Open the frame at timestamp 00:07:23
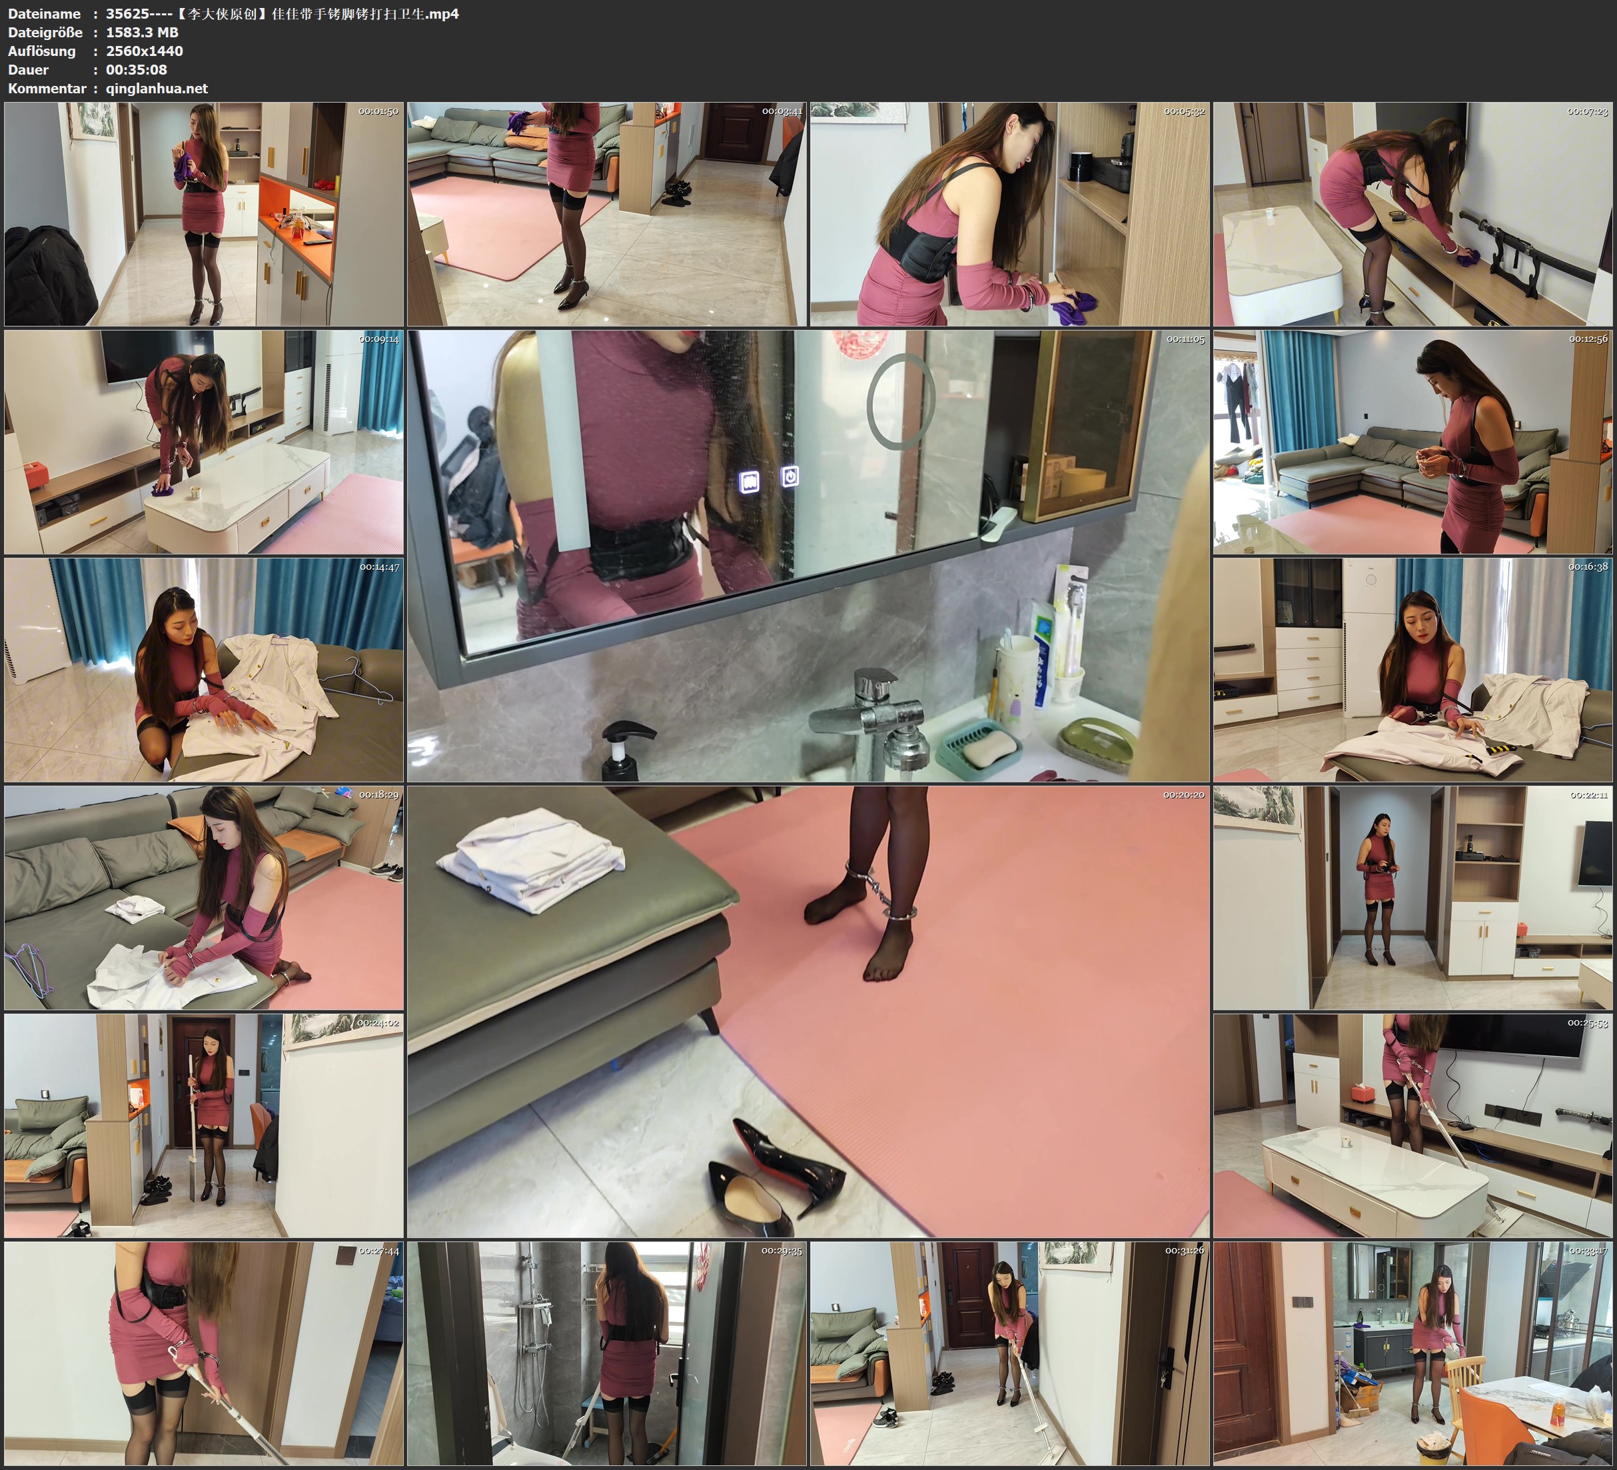This screenshot has height=1470, width=1617. (1412, 215)
